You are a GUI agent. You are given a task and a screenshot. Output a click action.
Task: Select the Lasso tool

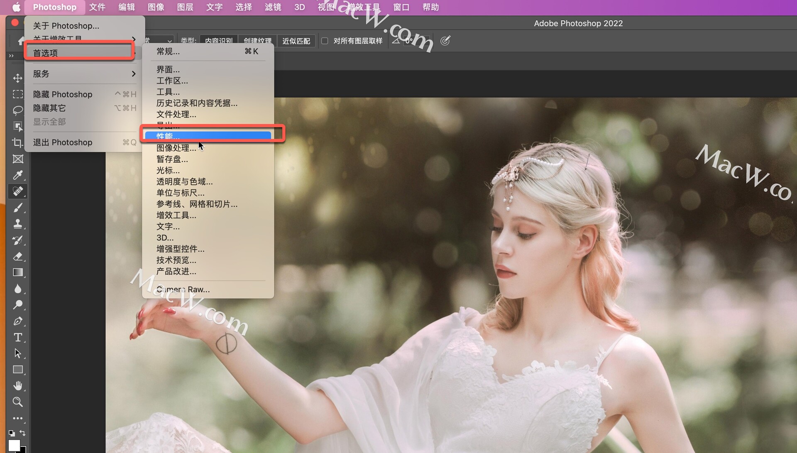coord(17,110)
